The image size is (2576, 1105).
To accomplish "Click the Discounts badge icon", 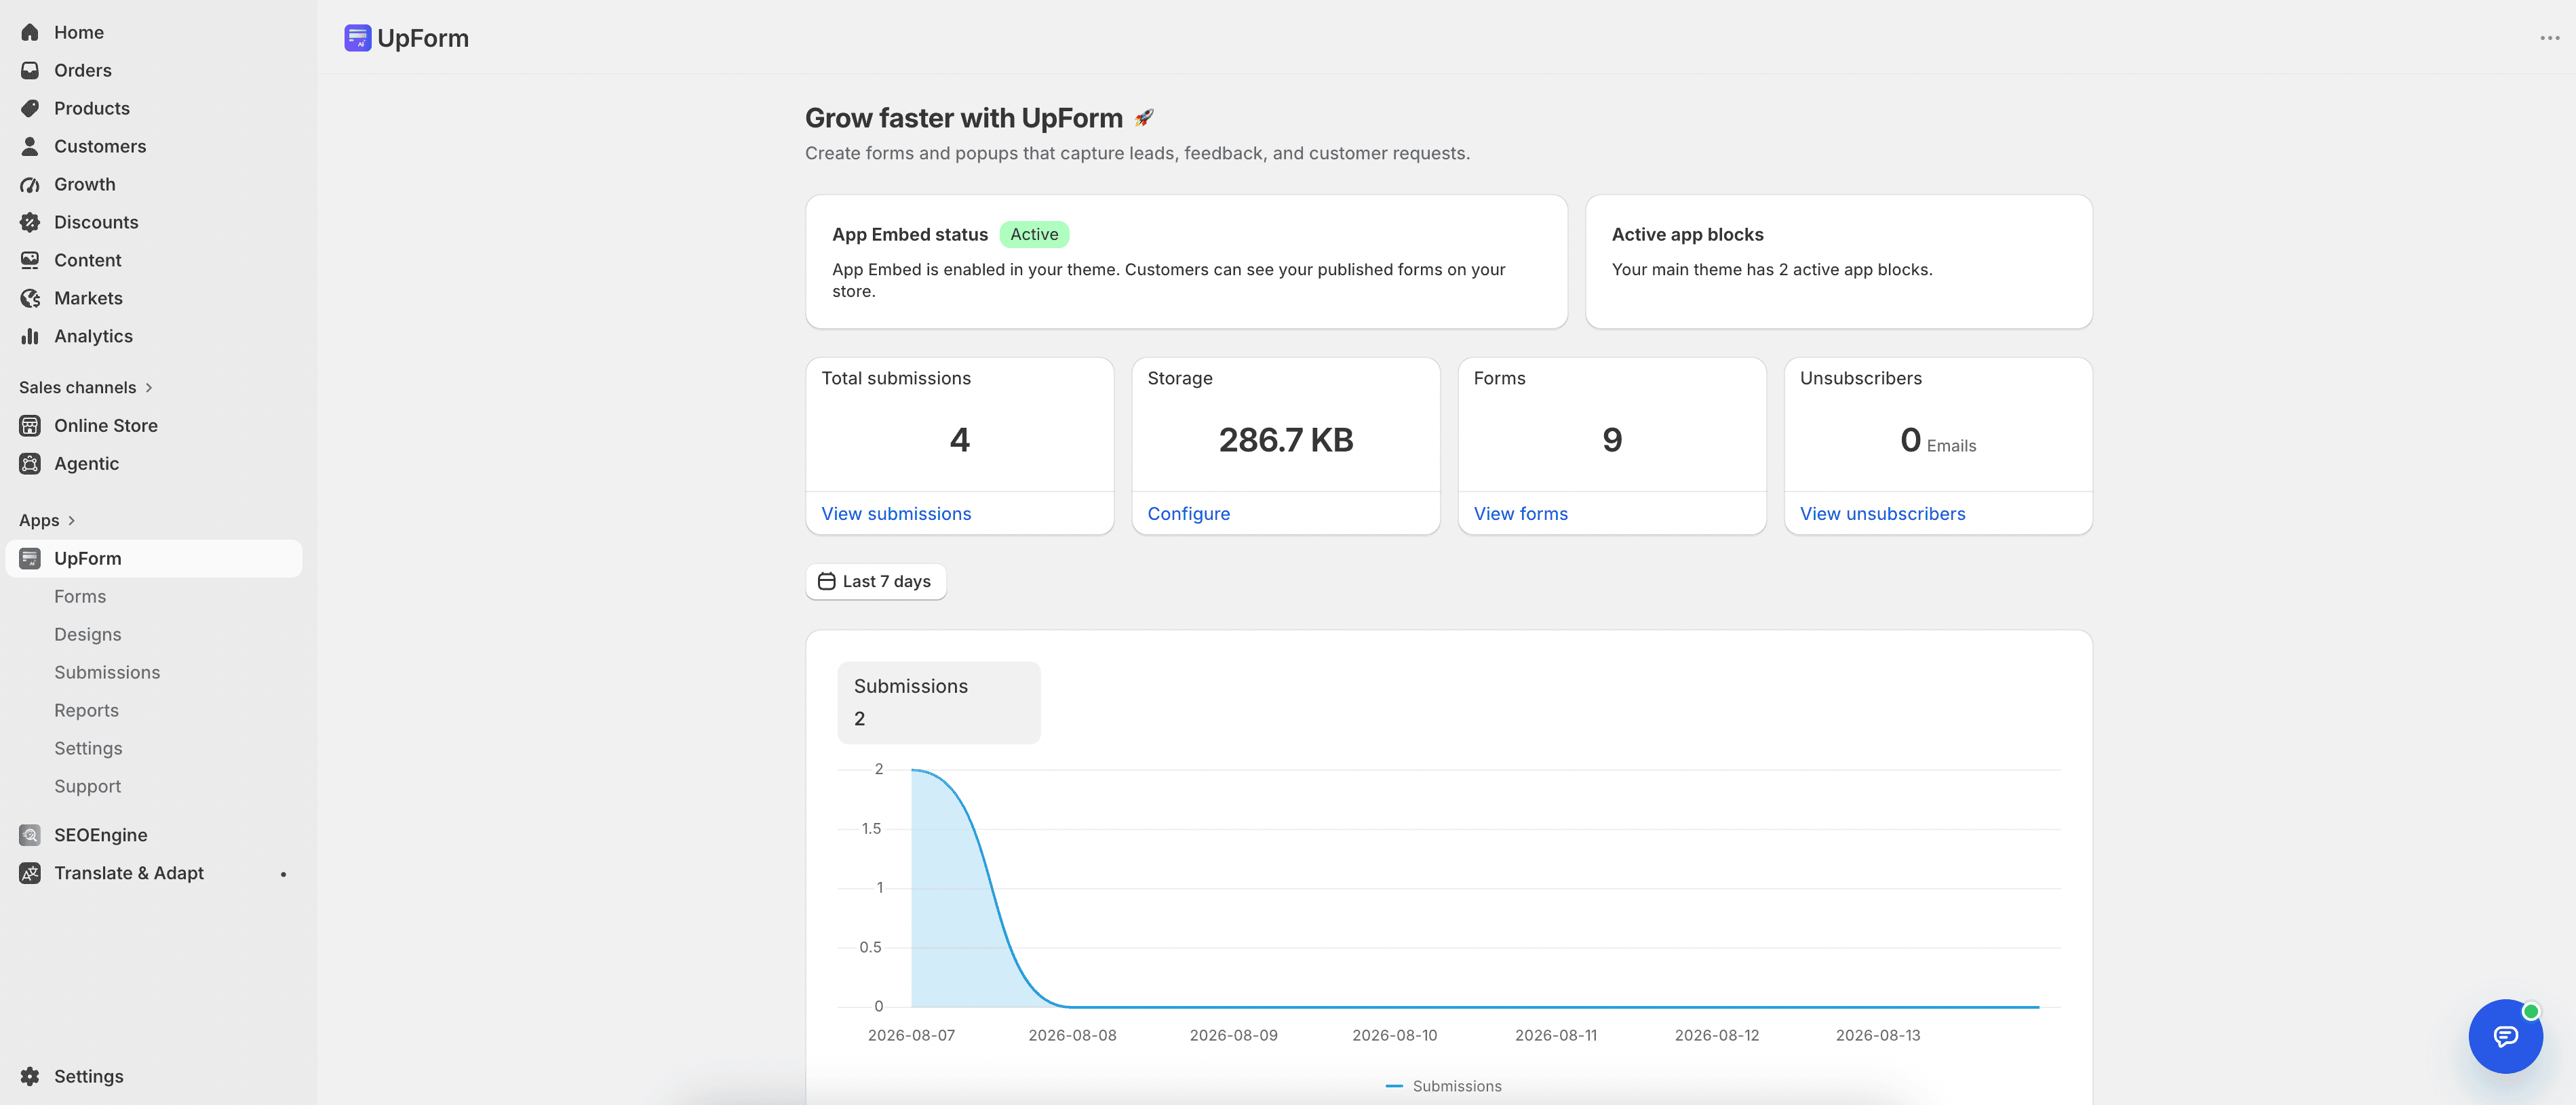I will point(30,222).
